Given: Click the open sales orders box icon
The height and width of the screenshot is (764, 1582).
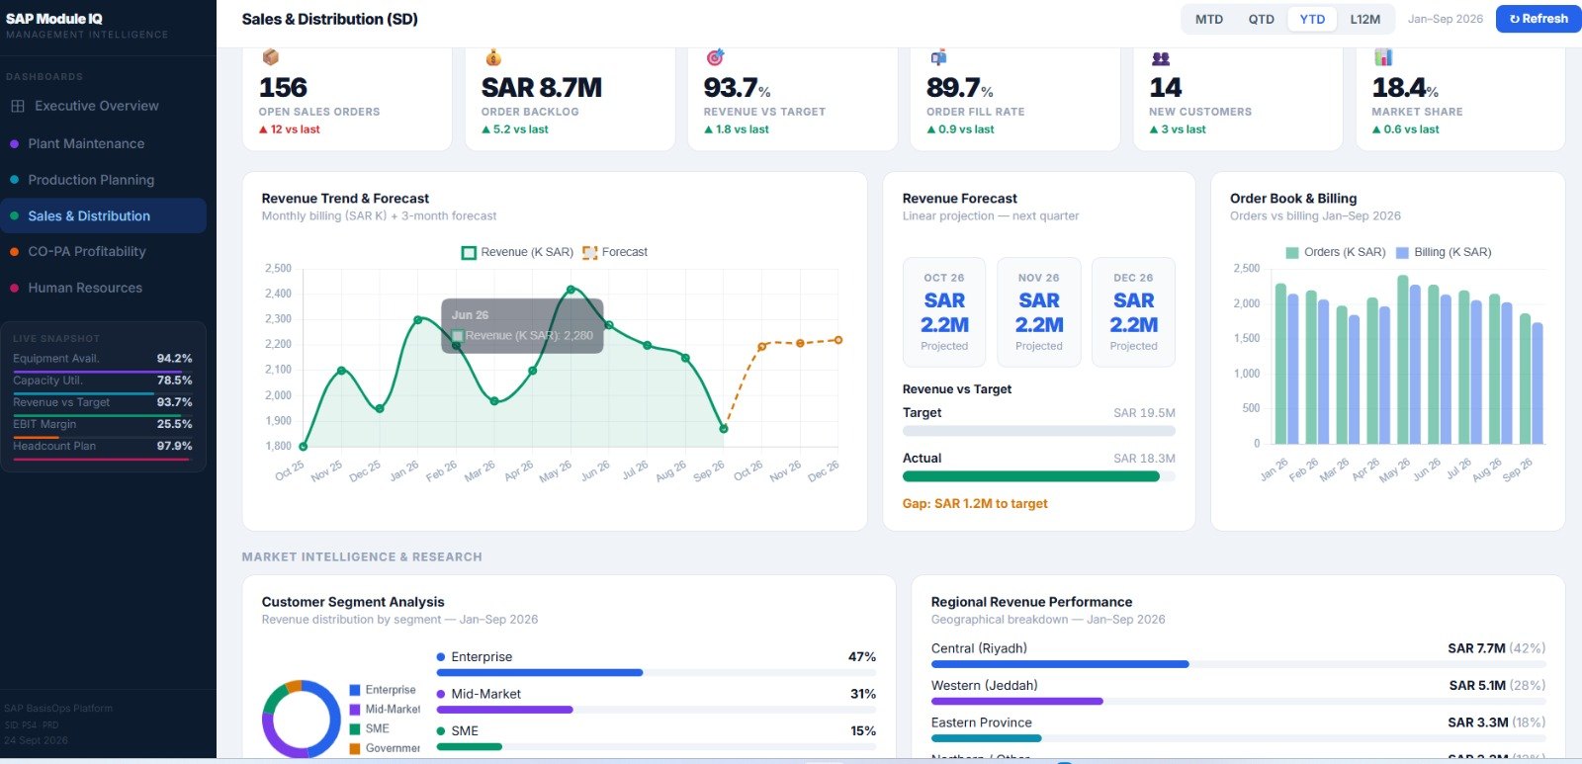Looking at the screenshot, I should (270, 58).
